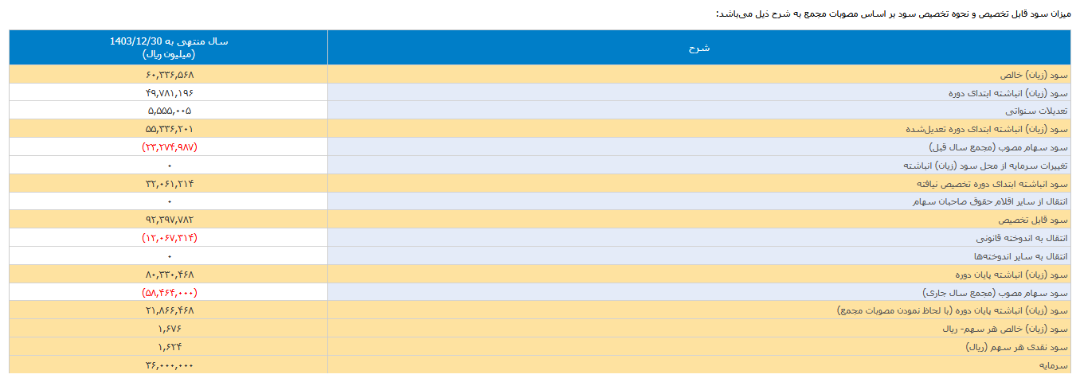The height and width of the screenshot is (386, 1080).
Task: Select the capital value ۳۶,۰۰۰,۰۰۰
Action: [169, 366]
